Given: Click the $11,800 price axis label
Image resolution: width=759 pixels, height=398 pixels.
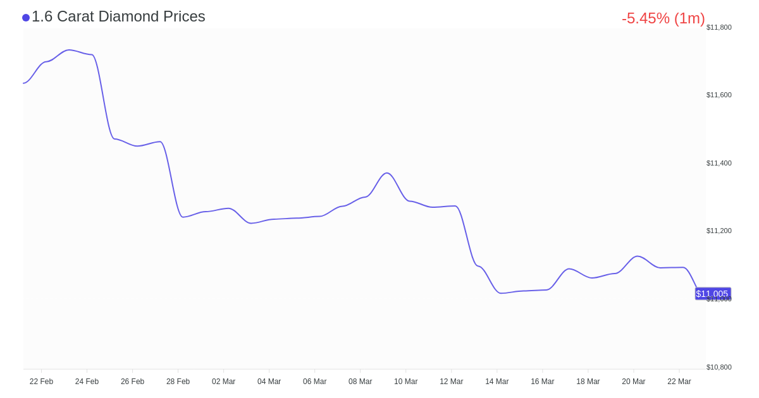Looking at the screenshot, I should point(719,27).
